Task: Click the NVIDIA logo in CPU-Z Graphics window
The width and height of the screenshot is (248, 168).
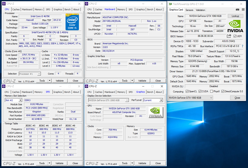Action: pos(156,112)
